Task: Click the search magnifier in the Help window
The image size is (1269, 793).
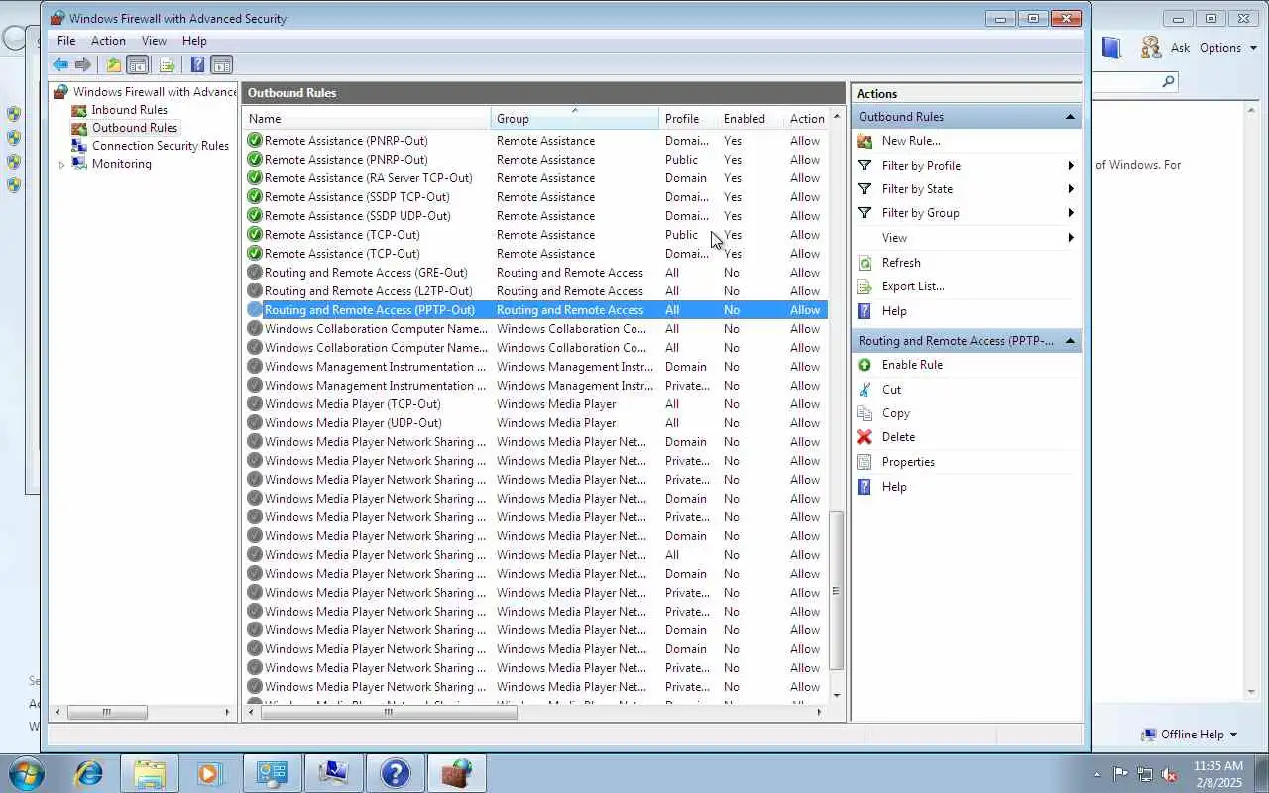Action: click(1168, 82)
